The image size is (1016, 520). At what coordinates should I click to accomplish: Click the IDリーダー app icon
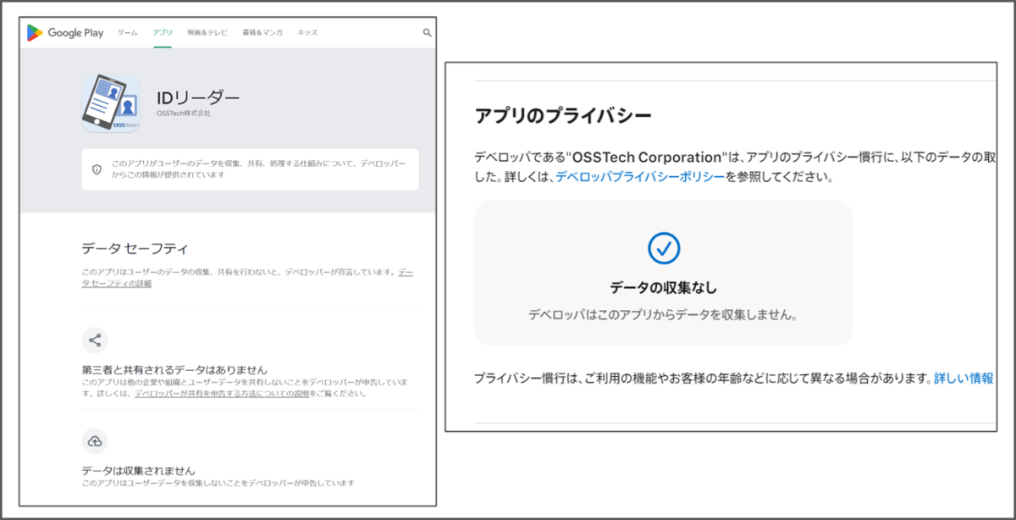[111, 102]
